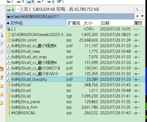Click the parent directory [..] icon
Screen dimensions: 147x122
coord(9,29)
